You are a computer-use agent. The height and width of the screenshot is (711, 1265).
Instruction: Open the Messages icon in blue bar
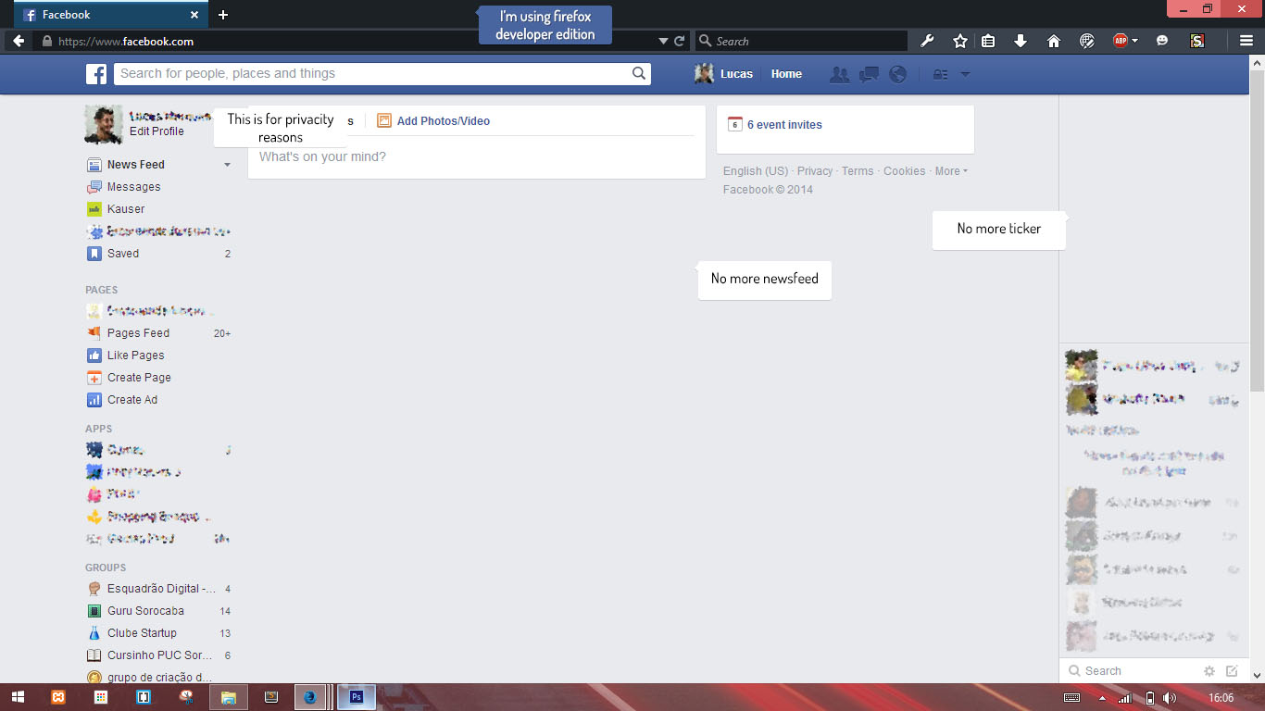pos(869,75)
